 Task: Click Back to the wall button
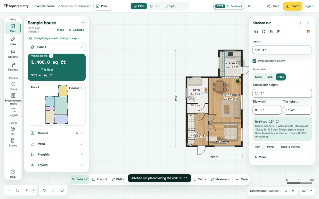coord(291,147)
